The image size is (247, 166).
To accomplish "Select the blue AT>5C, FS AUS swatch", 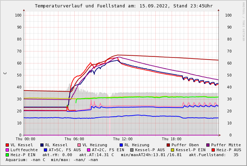I will [x=45, y=150].
